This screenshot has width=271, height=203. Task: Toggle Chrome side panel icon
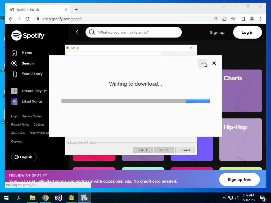tap(243, 19)
